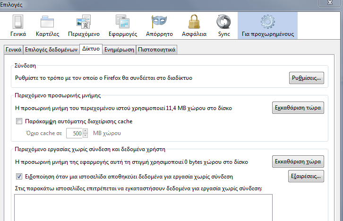Increase cache limit with up arrow
Image resolution: width=343 pixels, height=221 pixels.
(x=86, y=131)
